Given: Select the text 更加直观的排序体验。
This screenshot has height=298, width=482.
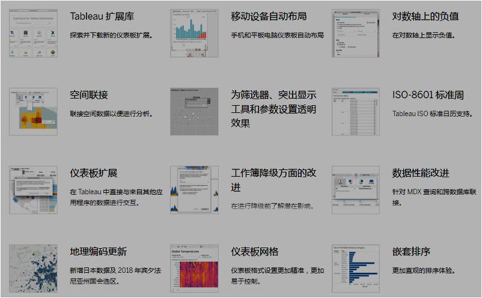Looking at the screenshot, I should click(423, 270).
